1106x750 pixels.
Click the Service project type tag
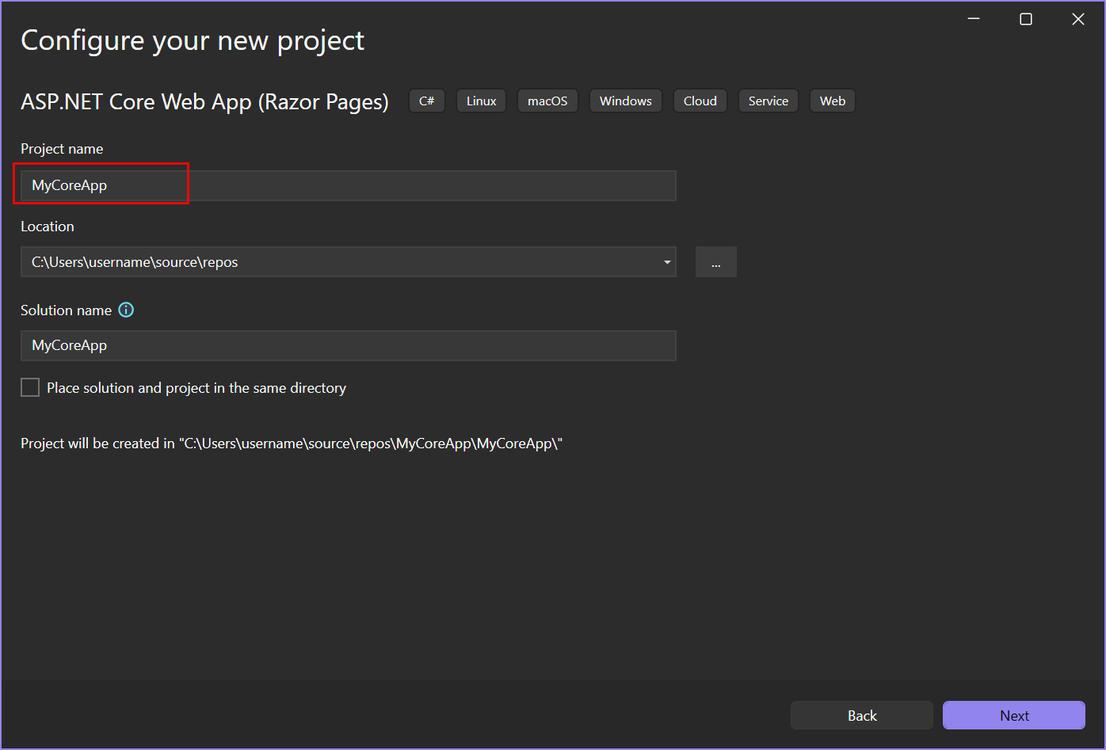(768, 101)
